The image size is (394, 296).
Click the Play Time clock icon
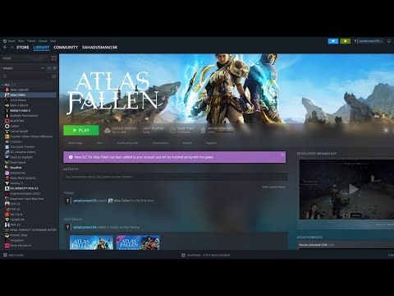[x=172, y=130]
